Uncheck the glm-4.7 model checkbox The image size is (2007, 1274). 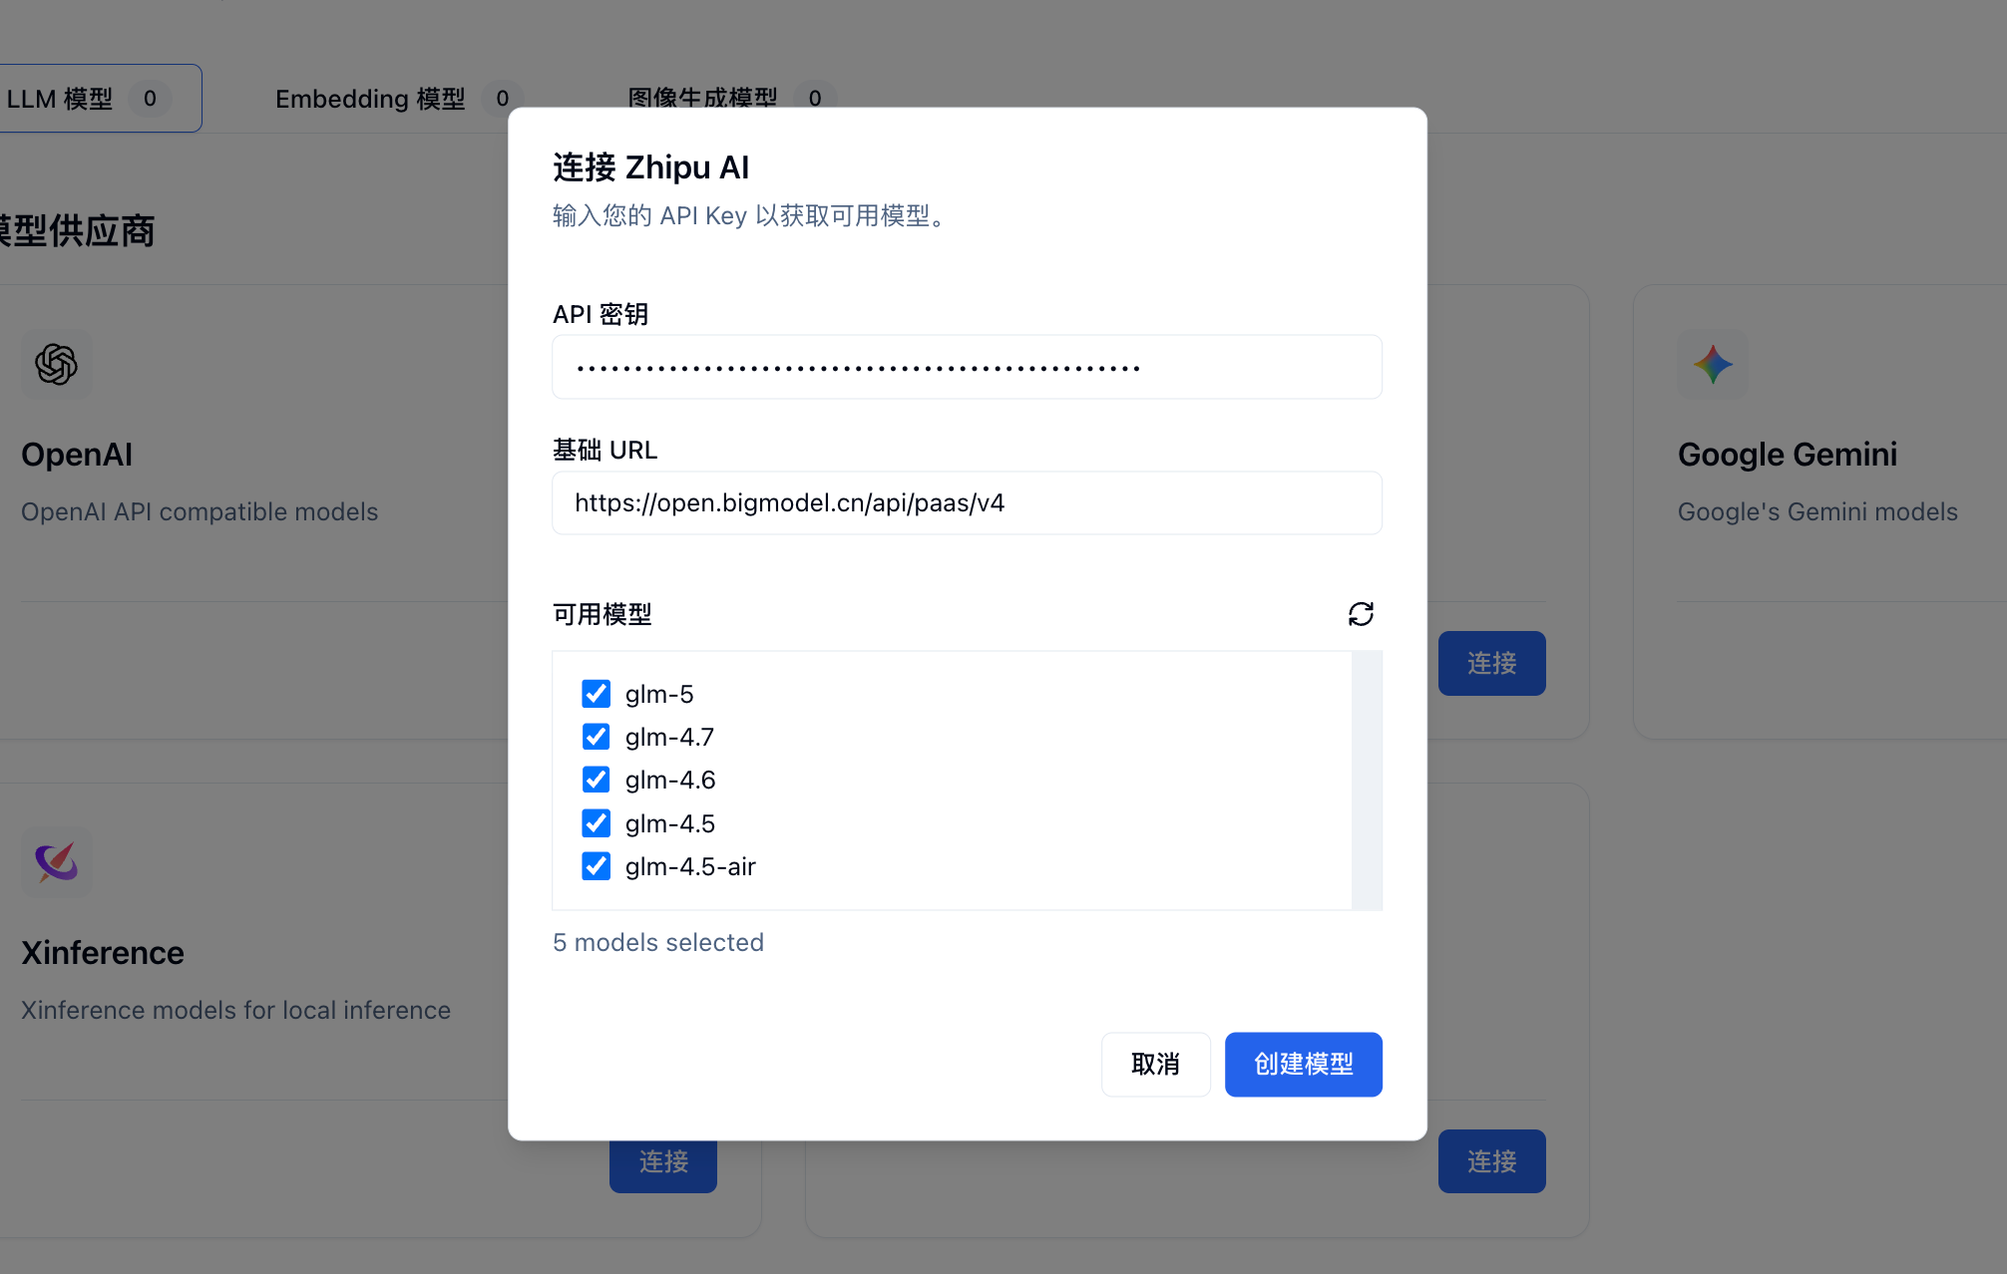click(x=596, y=737)
